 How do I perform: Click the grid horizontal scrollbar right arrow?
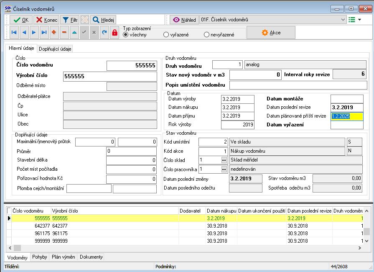pos(360,248)
